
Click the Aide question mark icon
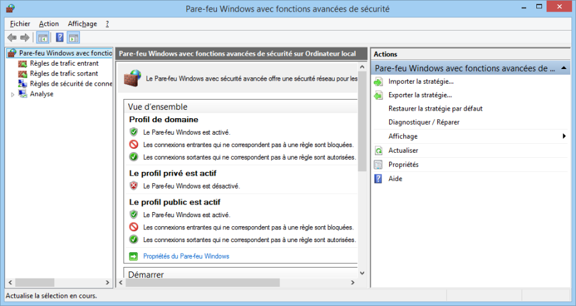click(x=378, y=178)
